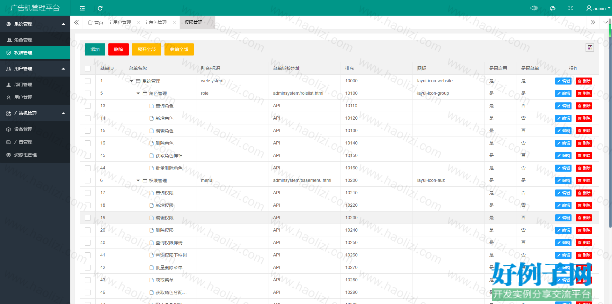The image size is (612, 304).
Task: Collapse the 系统管理 tree row arrow
Action: pyautogui.click(x=132, y=81)
